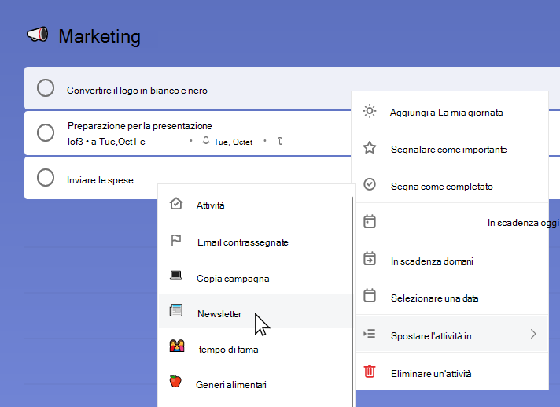Image resolution: width=560 pixels, height=407 pixels.
Task: Click the home checkmark icon for Attività
Action: pyautogui.click(x=176, y=204)
